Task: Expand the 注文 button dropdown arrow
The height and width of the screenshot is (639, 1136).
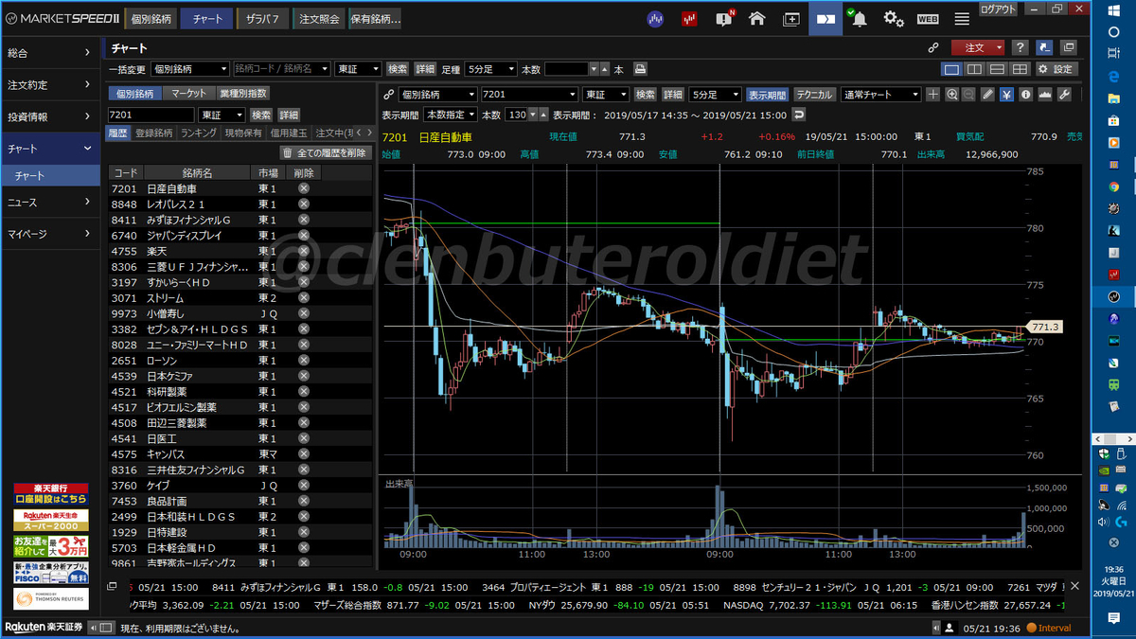Action: tap(1000, 47)
